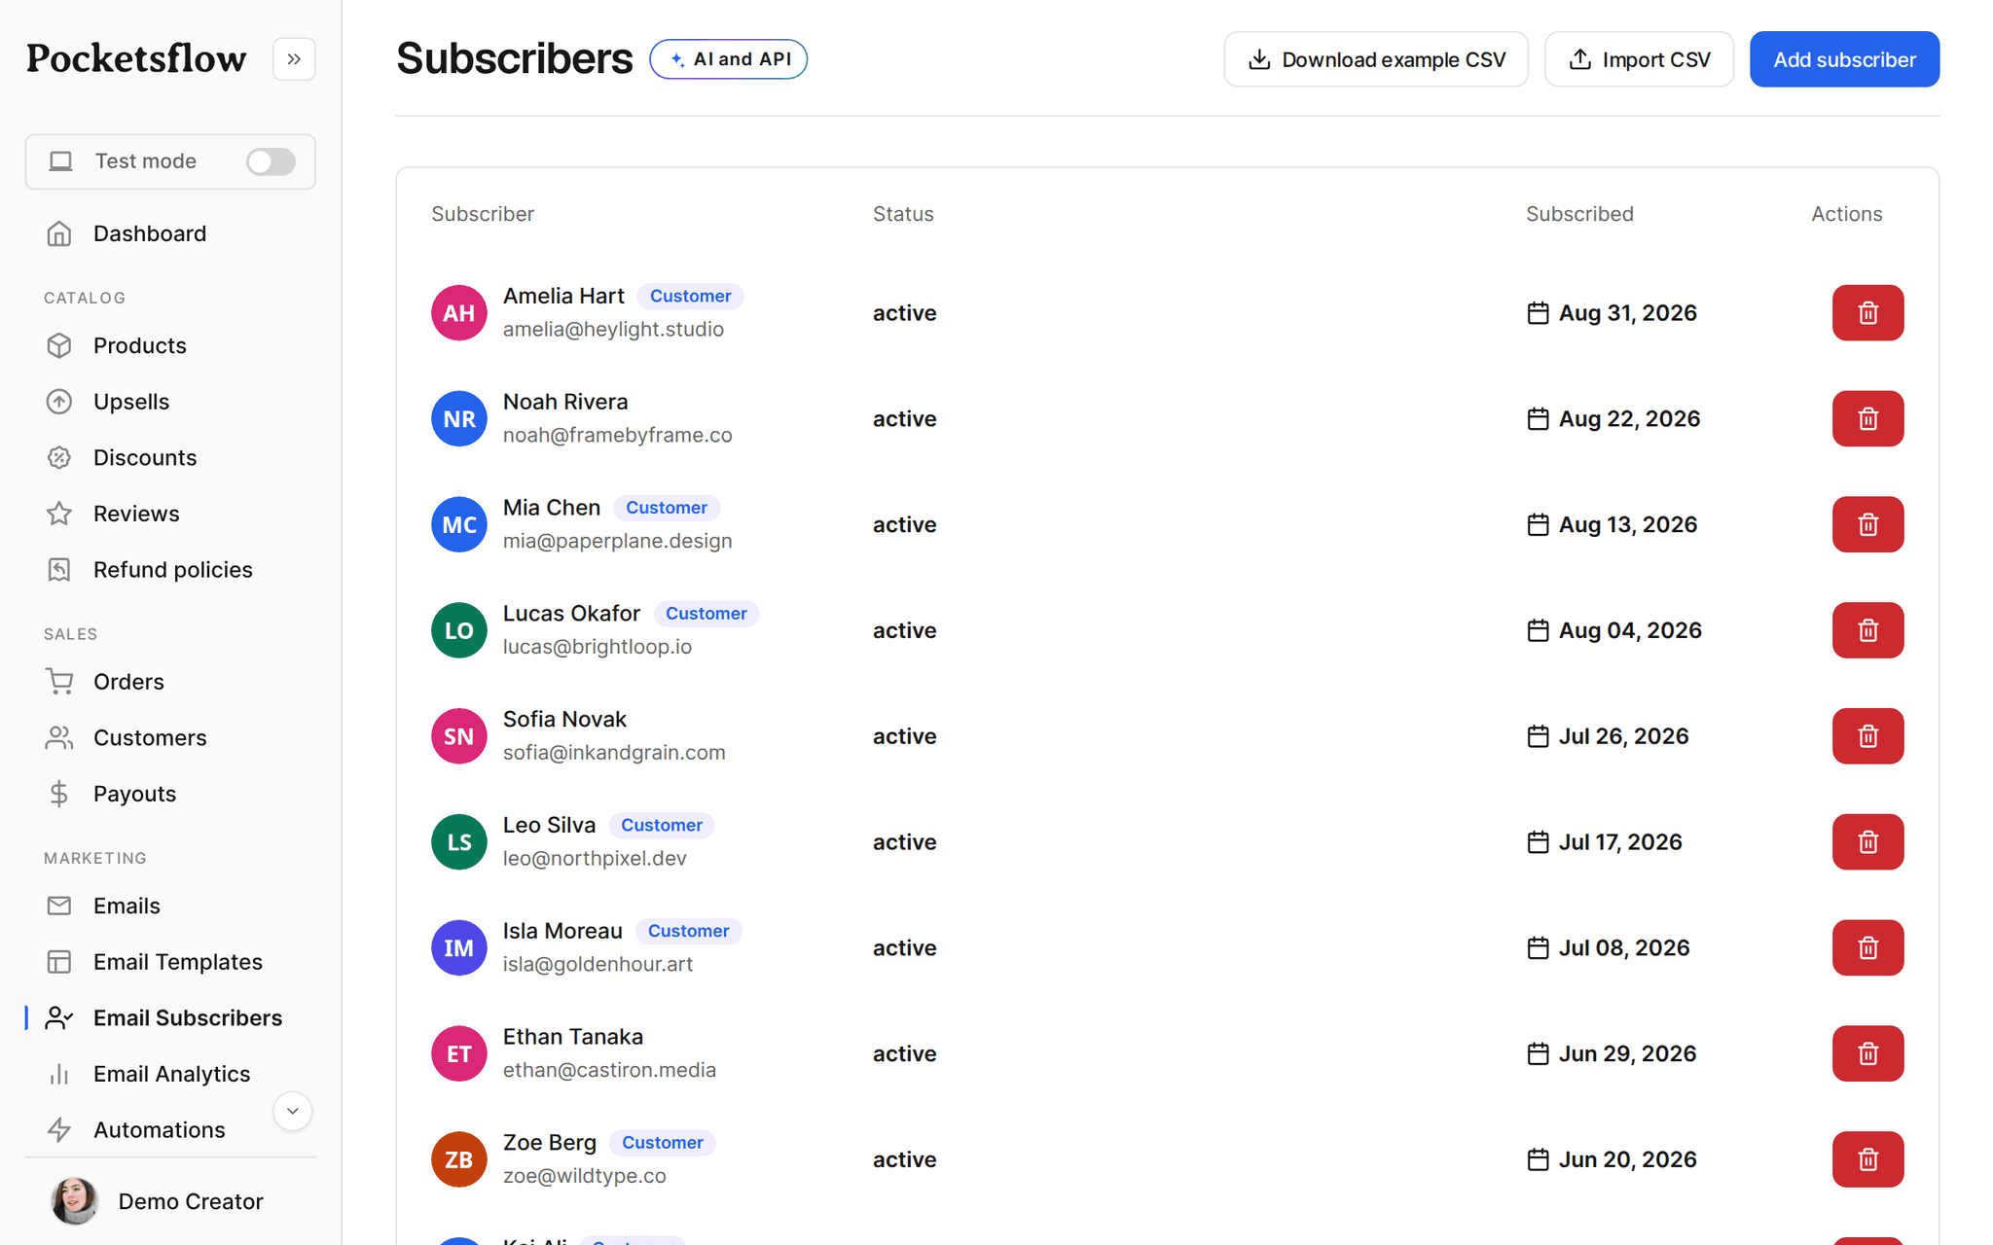Toggle the Test mode switch
Image resolution: width=1993 pixels, height=1245 pixels.
(271, 161)
